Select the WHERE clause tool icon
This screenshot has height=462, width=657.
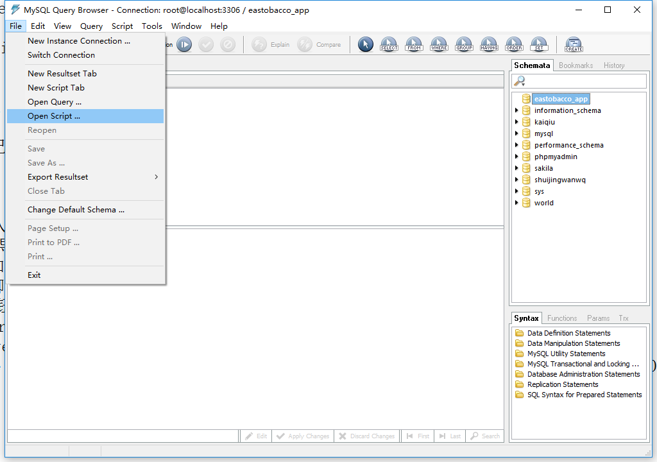click(x=439, y=44)
